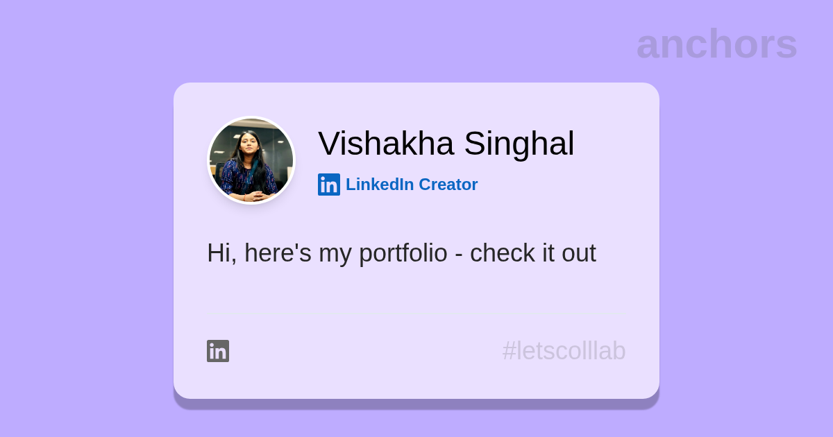The width and height of the screenshot is (833, 437).
Task: Click the phrase check it out
Action: pyautogui.click(x=532, y=253)
